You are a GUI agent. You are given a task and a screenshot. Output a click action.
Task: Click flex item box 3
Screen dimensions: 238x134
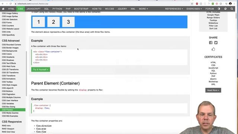(x=68, y=22)
